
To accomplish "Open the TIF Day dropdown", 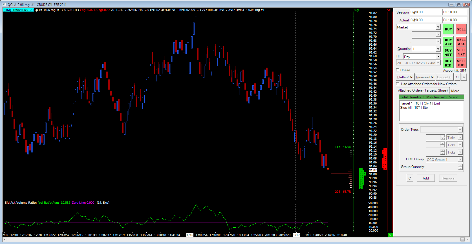I will point(438,57).
